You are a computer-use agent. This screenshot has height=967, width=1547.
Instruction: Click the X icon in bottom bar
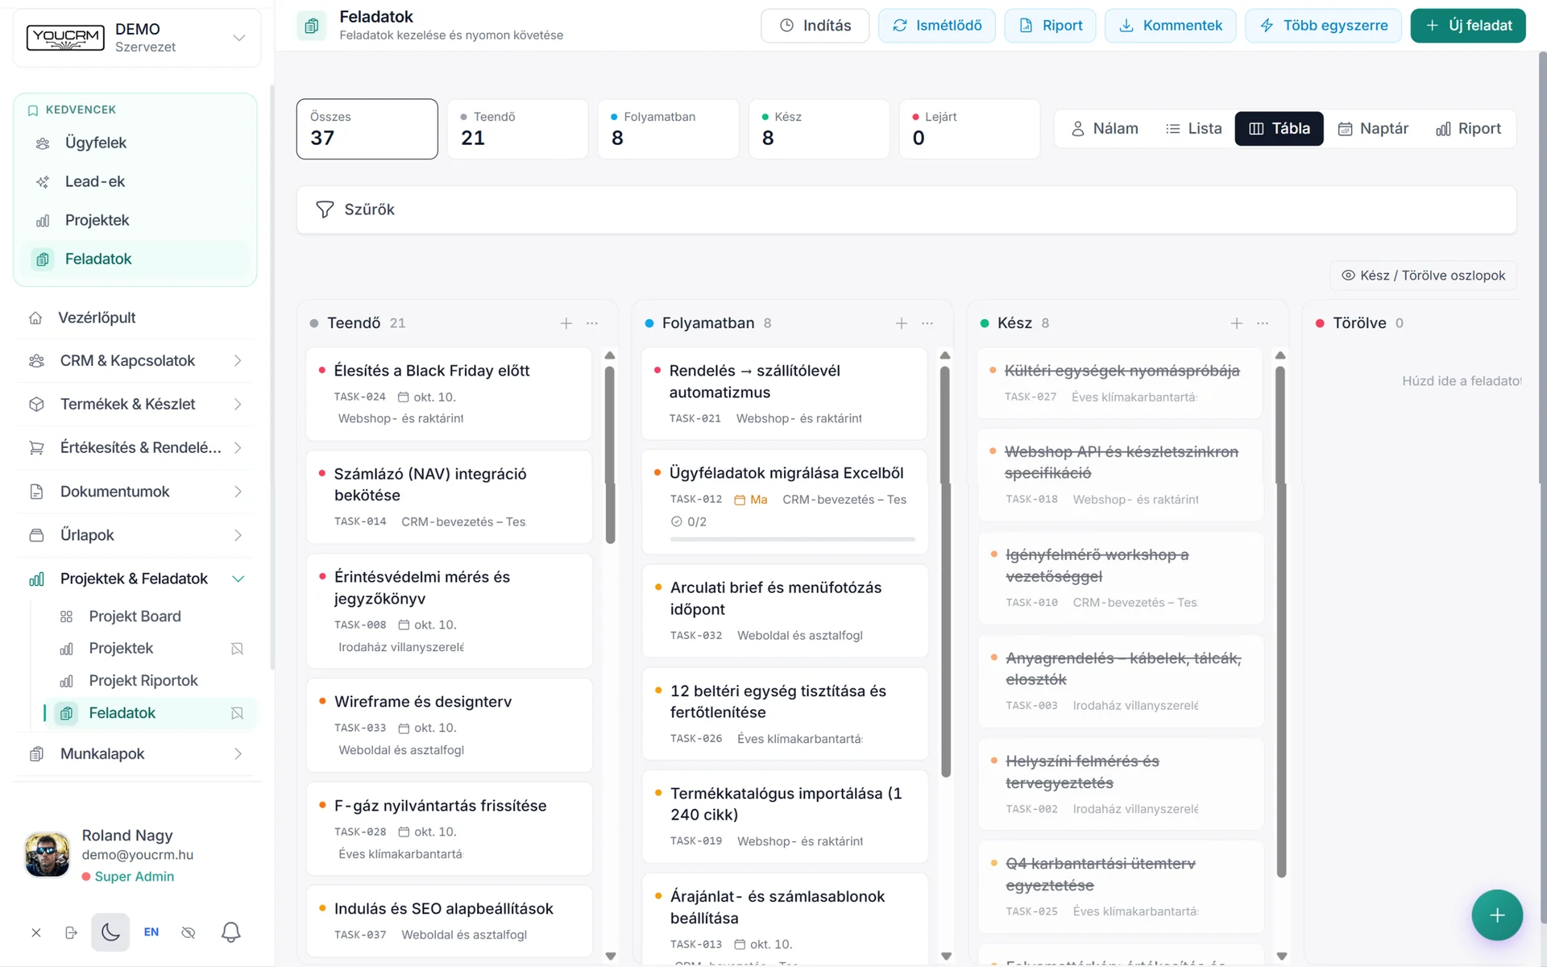tap(36, 932)
